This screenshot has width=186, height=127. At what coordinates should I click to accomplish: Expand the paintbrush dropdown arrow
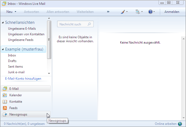pyautogui.click(x=127, y=12)
